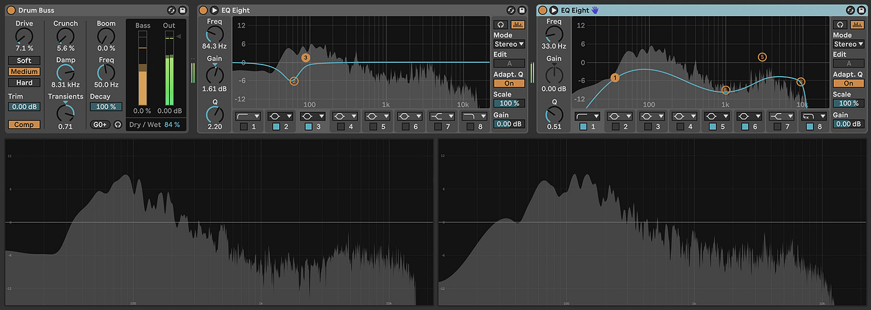Click hand icon on highlighted EQ Eight title
This screenshot has width=871, height=310.
[x=595, y=10]
